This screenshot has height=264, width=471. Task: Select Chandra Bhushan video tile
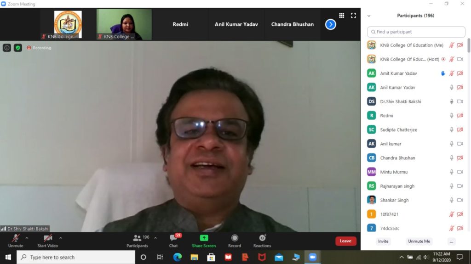coord(292,24)
